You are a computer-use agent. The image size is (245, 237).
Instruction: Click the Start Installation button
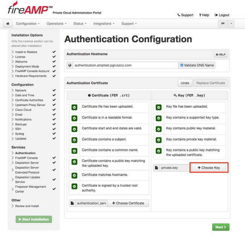pos(34,219)
